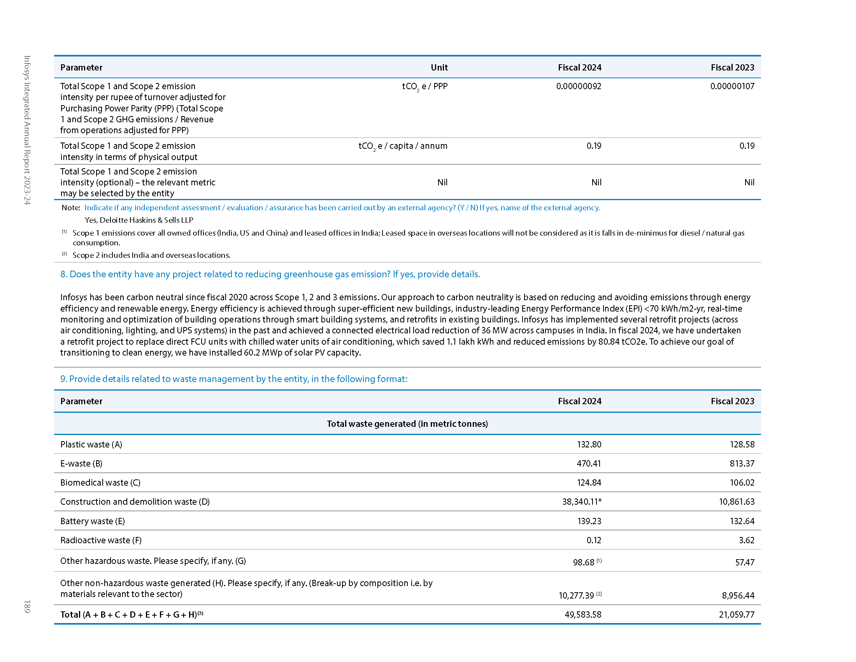Click the Radioactive waste Fiscal 2023 value 3.62
This screenshot has height=662, width=856.
click(x=746, y=540)
